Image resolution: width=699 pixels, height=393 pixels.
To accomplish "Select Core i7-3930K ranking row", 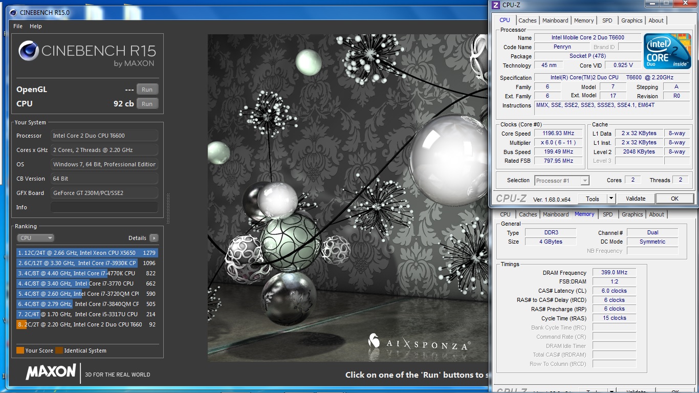I will click(87, 263).
